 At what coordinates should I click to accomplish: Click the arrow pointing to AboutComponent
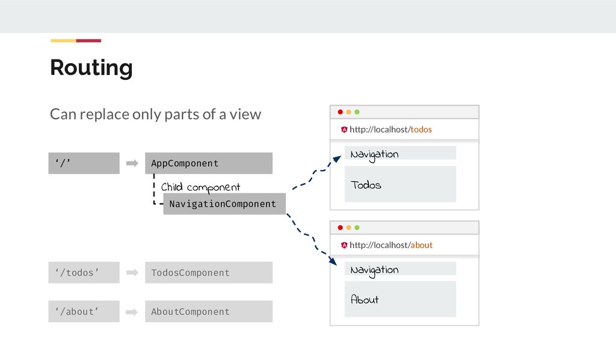click(x=132, y=312)
